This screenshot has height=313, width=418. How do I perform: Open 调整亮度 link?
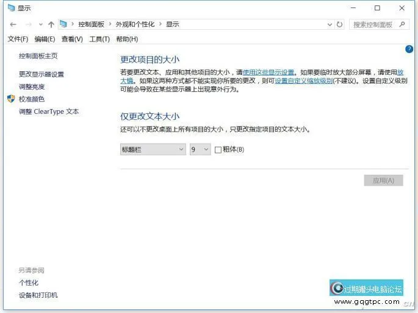[x=32, y=86]
